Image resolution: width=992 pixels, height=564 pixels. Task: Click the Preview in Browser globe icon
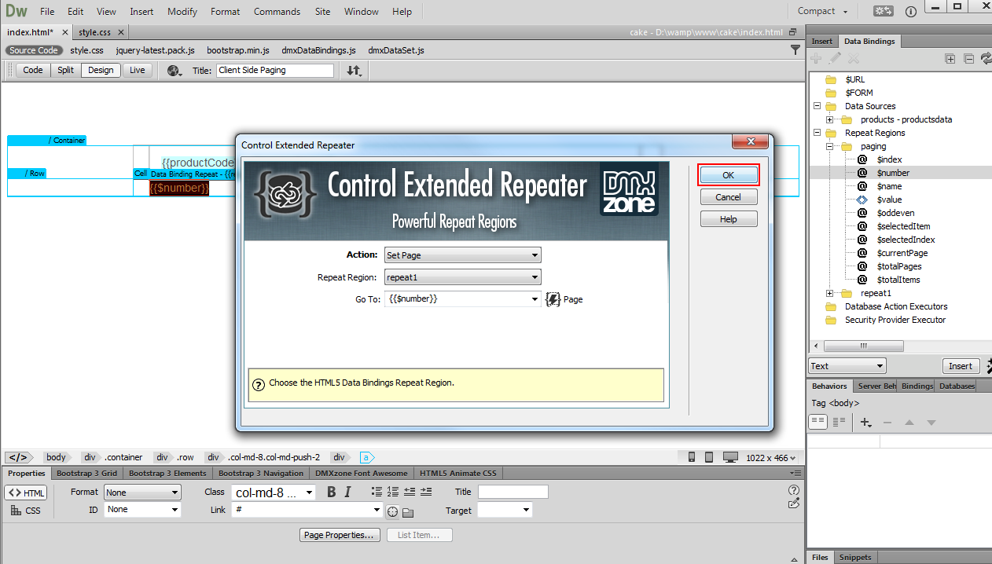[175, 71]
